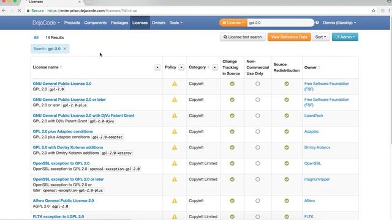This screenshot has width=392, height=220.
Task: Select the All results tab
Action: pyautogui.click(x=36, y=37)
